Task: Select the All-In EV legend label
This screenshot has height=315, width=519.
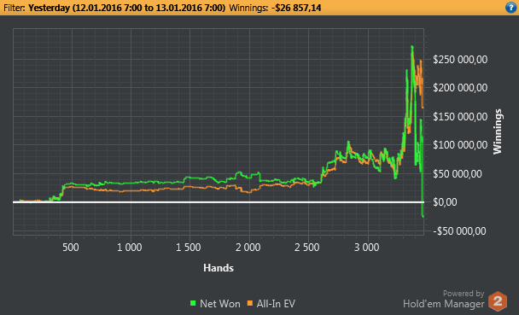Action: pos(276,303)
